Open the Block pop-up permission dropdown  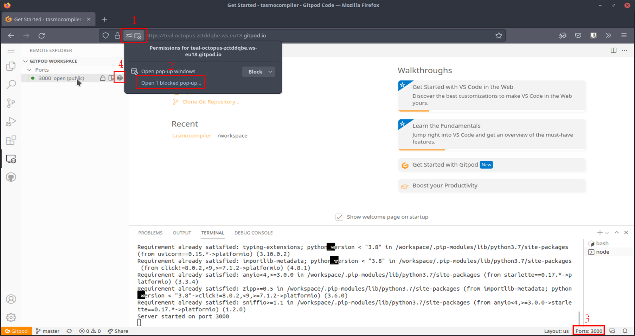point(259,72)
